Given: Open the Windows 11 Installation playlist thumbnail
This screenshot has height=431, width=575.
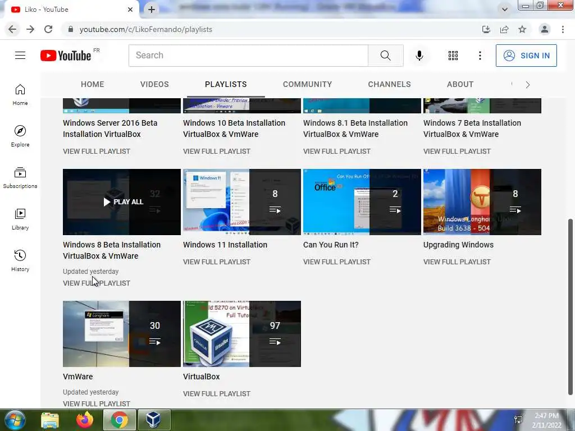Looking at the screenshot, I should coord(242,202).
